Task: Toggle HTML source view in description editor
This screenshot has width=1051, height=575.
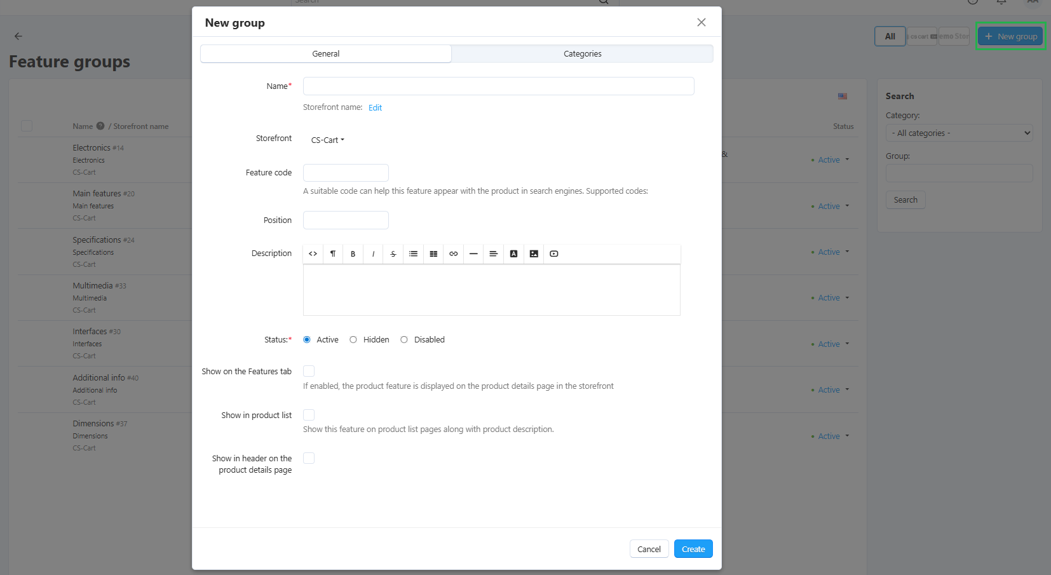Action: 313,254
